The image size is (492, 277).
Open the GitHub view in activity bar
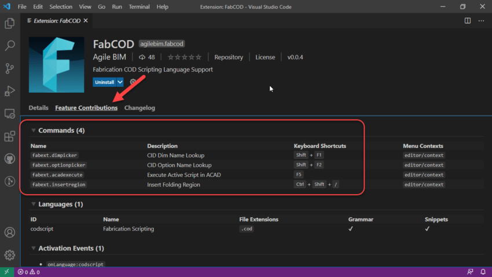pos(10,159)
